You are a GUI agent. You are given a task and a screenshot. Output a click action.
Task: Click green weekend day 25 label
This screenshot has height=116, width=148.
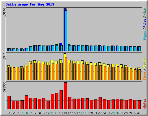[x=113, y=113]
